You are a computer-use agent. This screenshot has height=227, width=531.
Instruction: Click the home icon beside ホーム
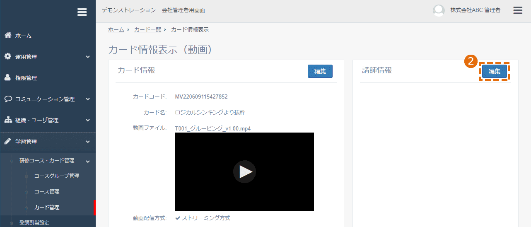pyautogui.click(x=8, y=35)
